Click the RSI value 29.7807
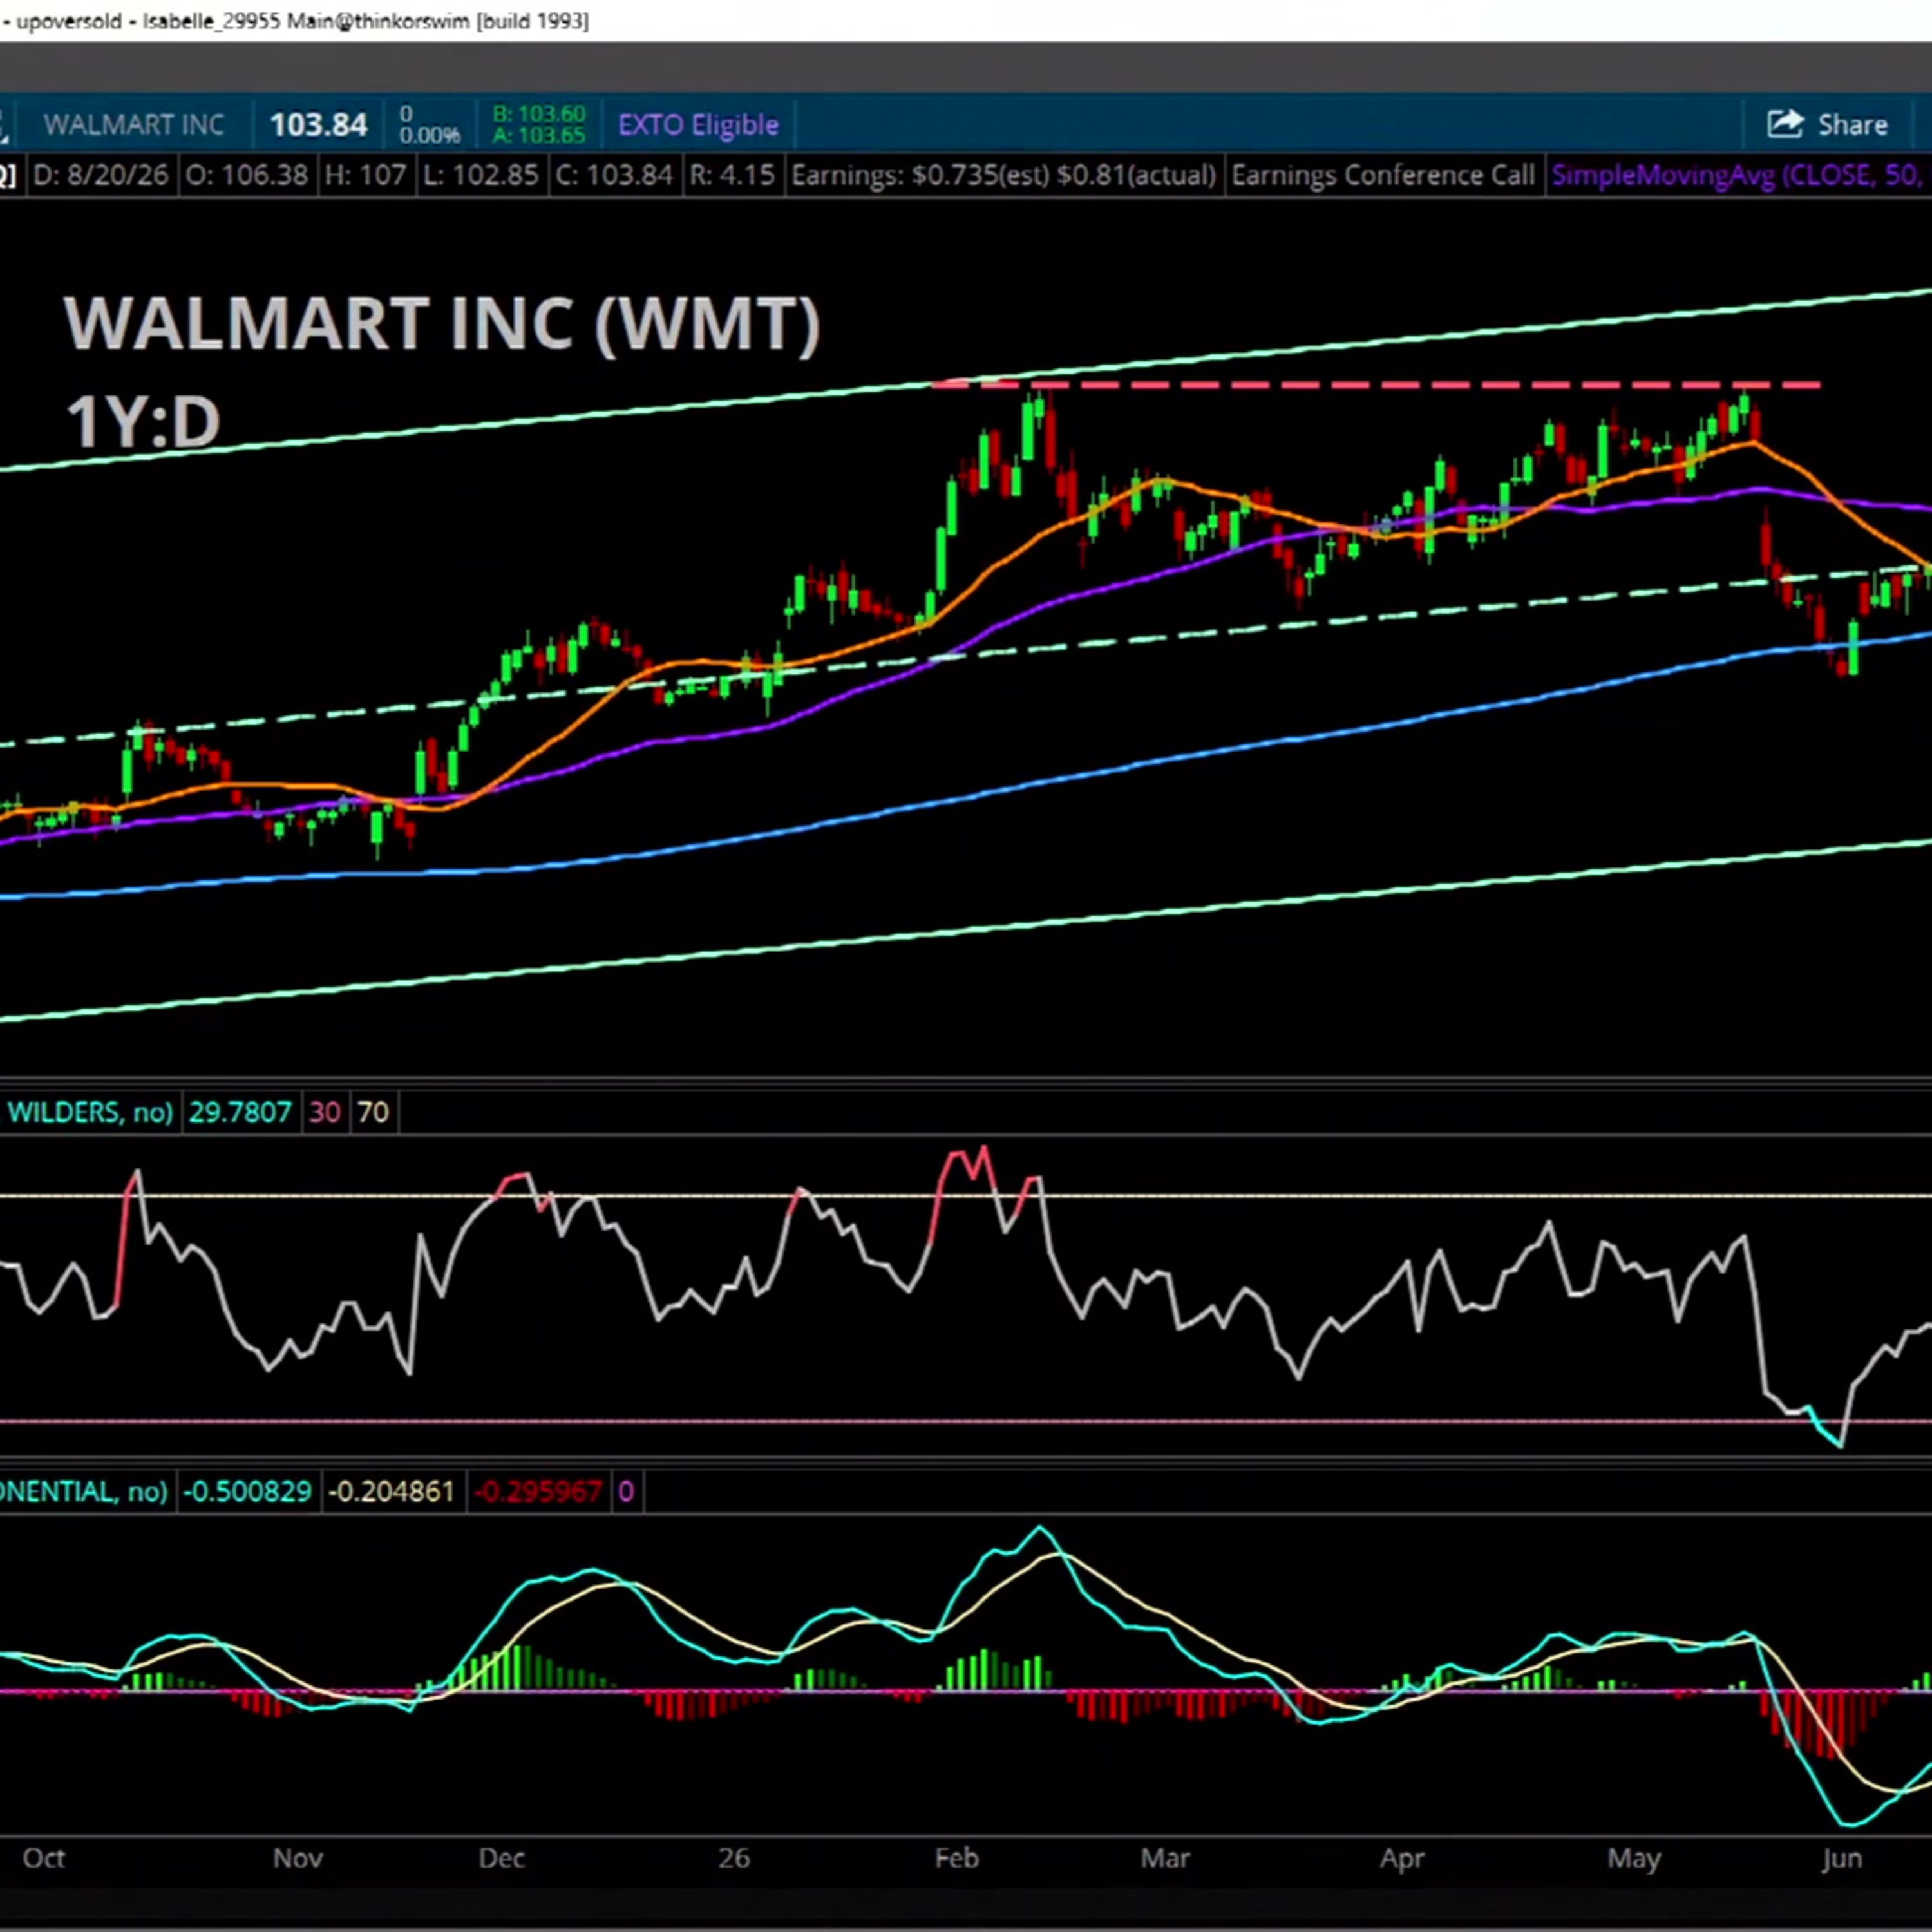 tap(240, 1112)
